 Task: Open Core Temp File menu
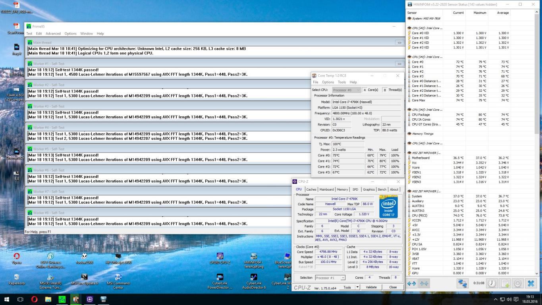click(316, 82)
